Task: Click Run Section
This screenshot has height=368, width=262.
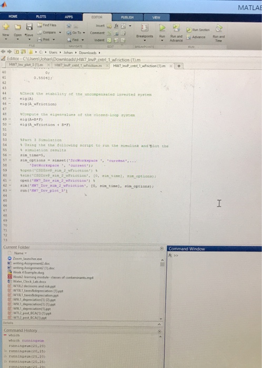Action: coord(198,30)
